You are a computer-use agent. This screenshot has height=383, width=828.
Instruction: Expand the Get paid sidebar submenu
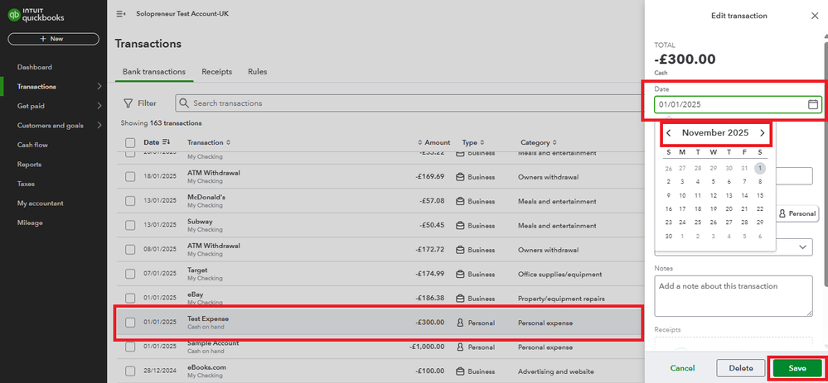point(99,105)
